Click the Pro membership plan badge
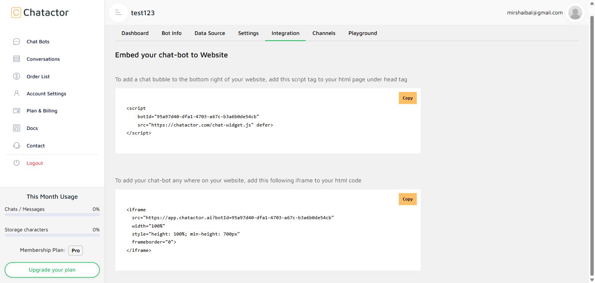 (76, 250)
